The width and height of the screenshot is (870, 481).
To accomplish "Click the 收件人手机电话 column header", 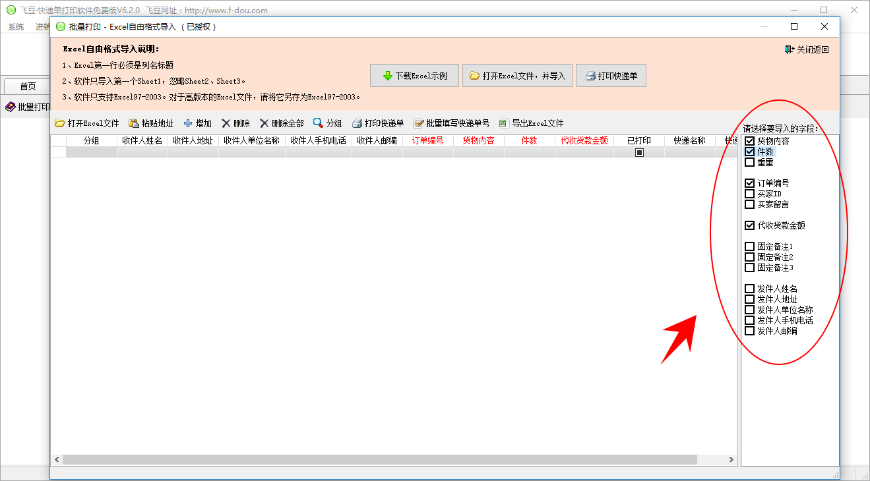I will 319,140.
